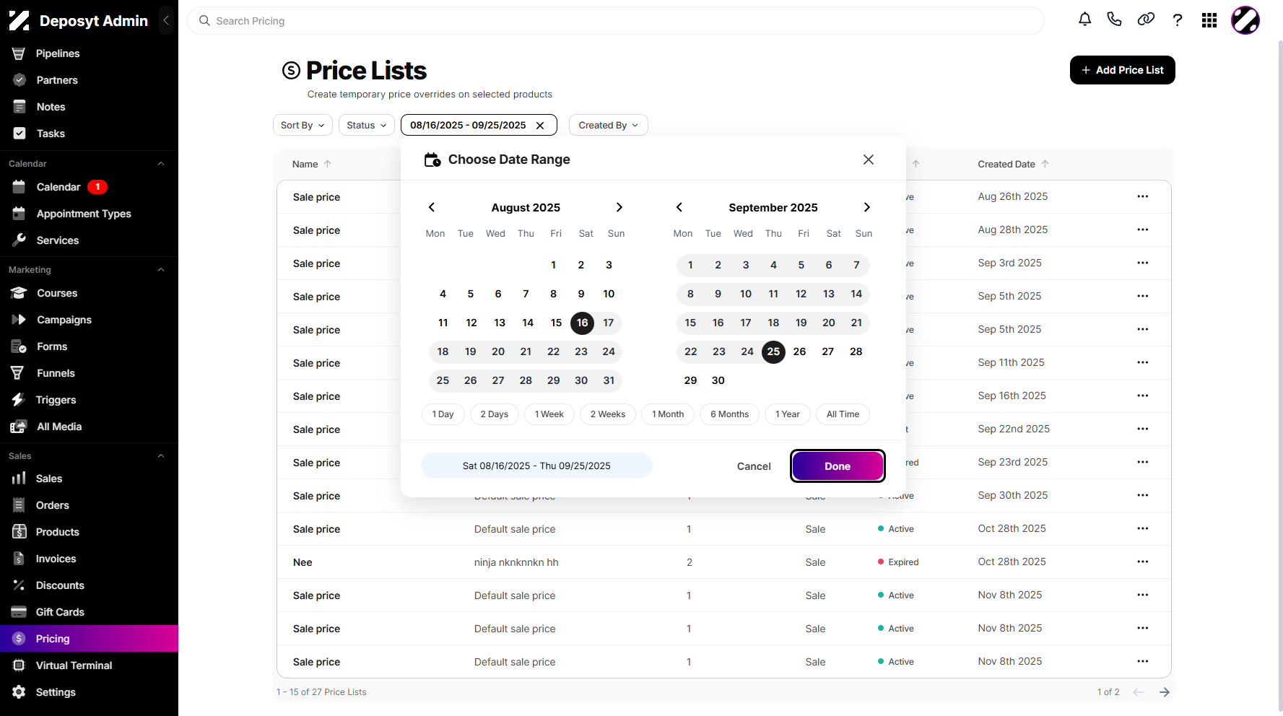Open the Created By filter dropdown
Viewport: 1283px width, 716px height.
[x=608, y=125]
